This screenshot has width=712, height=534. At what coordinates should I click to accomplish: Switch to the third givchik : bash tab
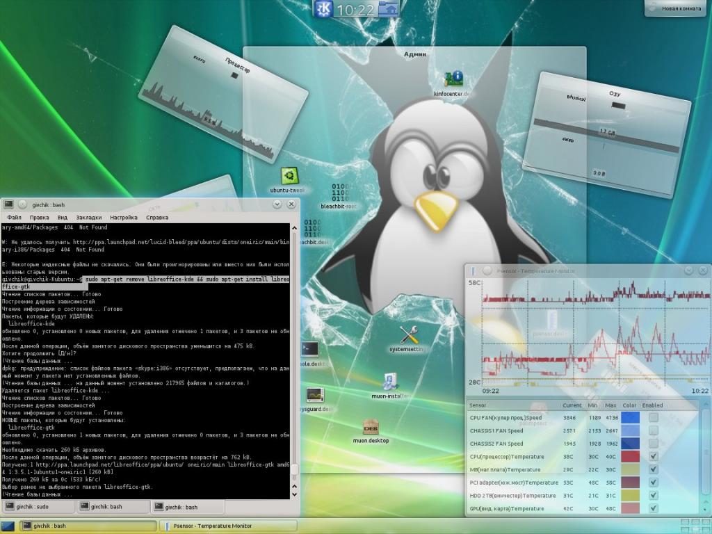point(187,507)
